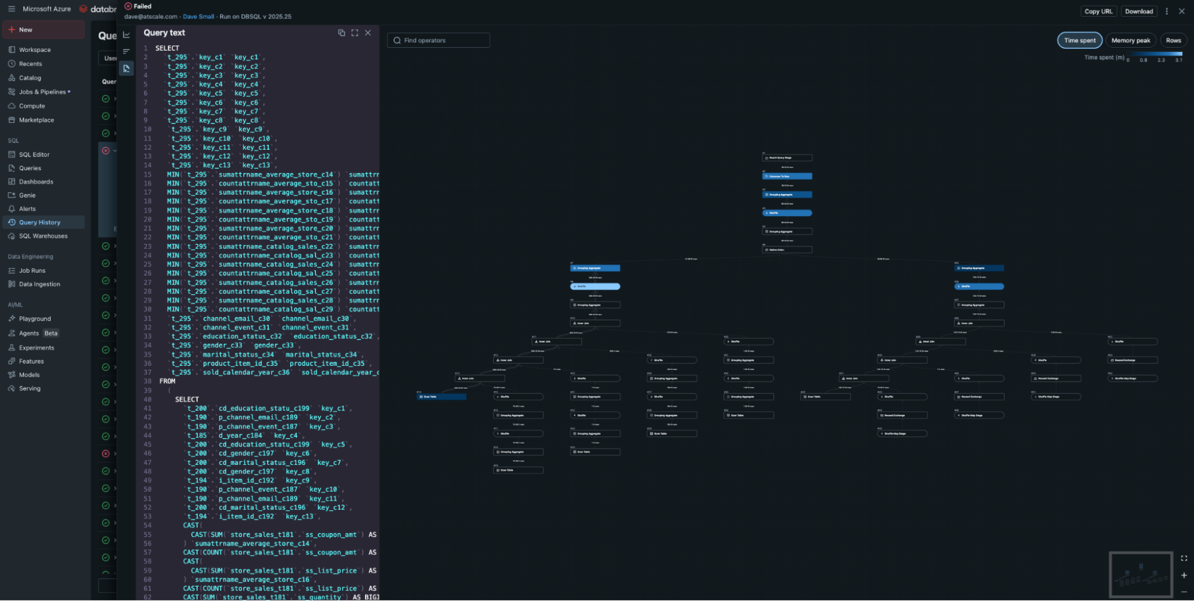This screenshot has height=601, width=1194.
Task: Switch graph coloring to Rows
Action: pyautogui.click(x=1172, y=40)
